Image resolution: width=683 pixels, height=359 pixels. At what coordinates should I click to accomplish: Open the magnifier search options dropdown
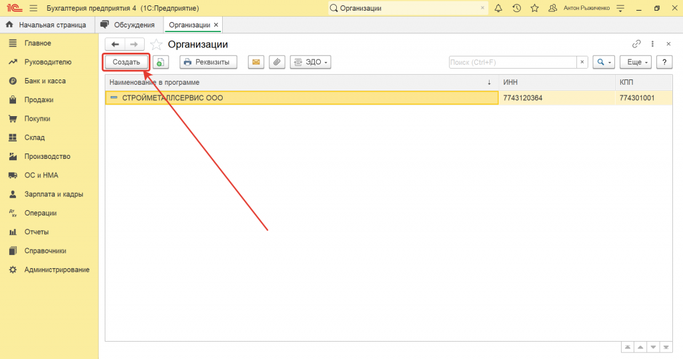pos(604,62)
